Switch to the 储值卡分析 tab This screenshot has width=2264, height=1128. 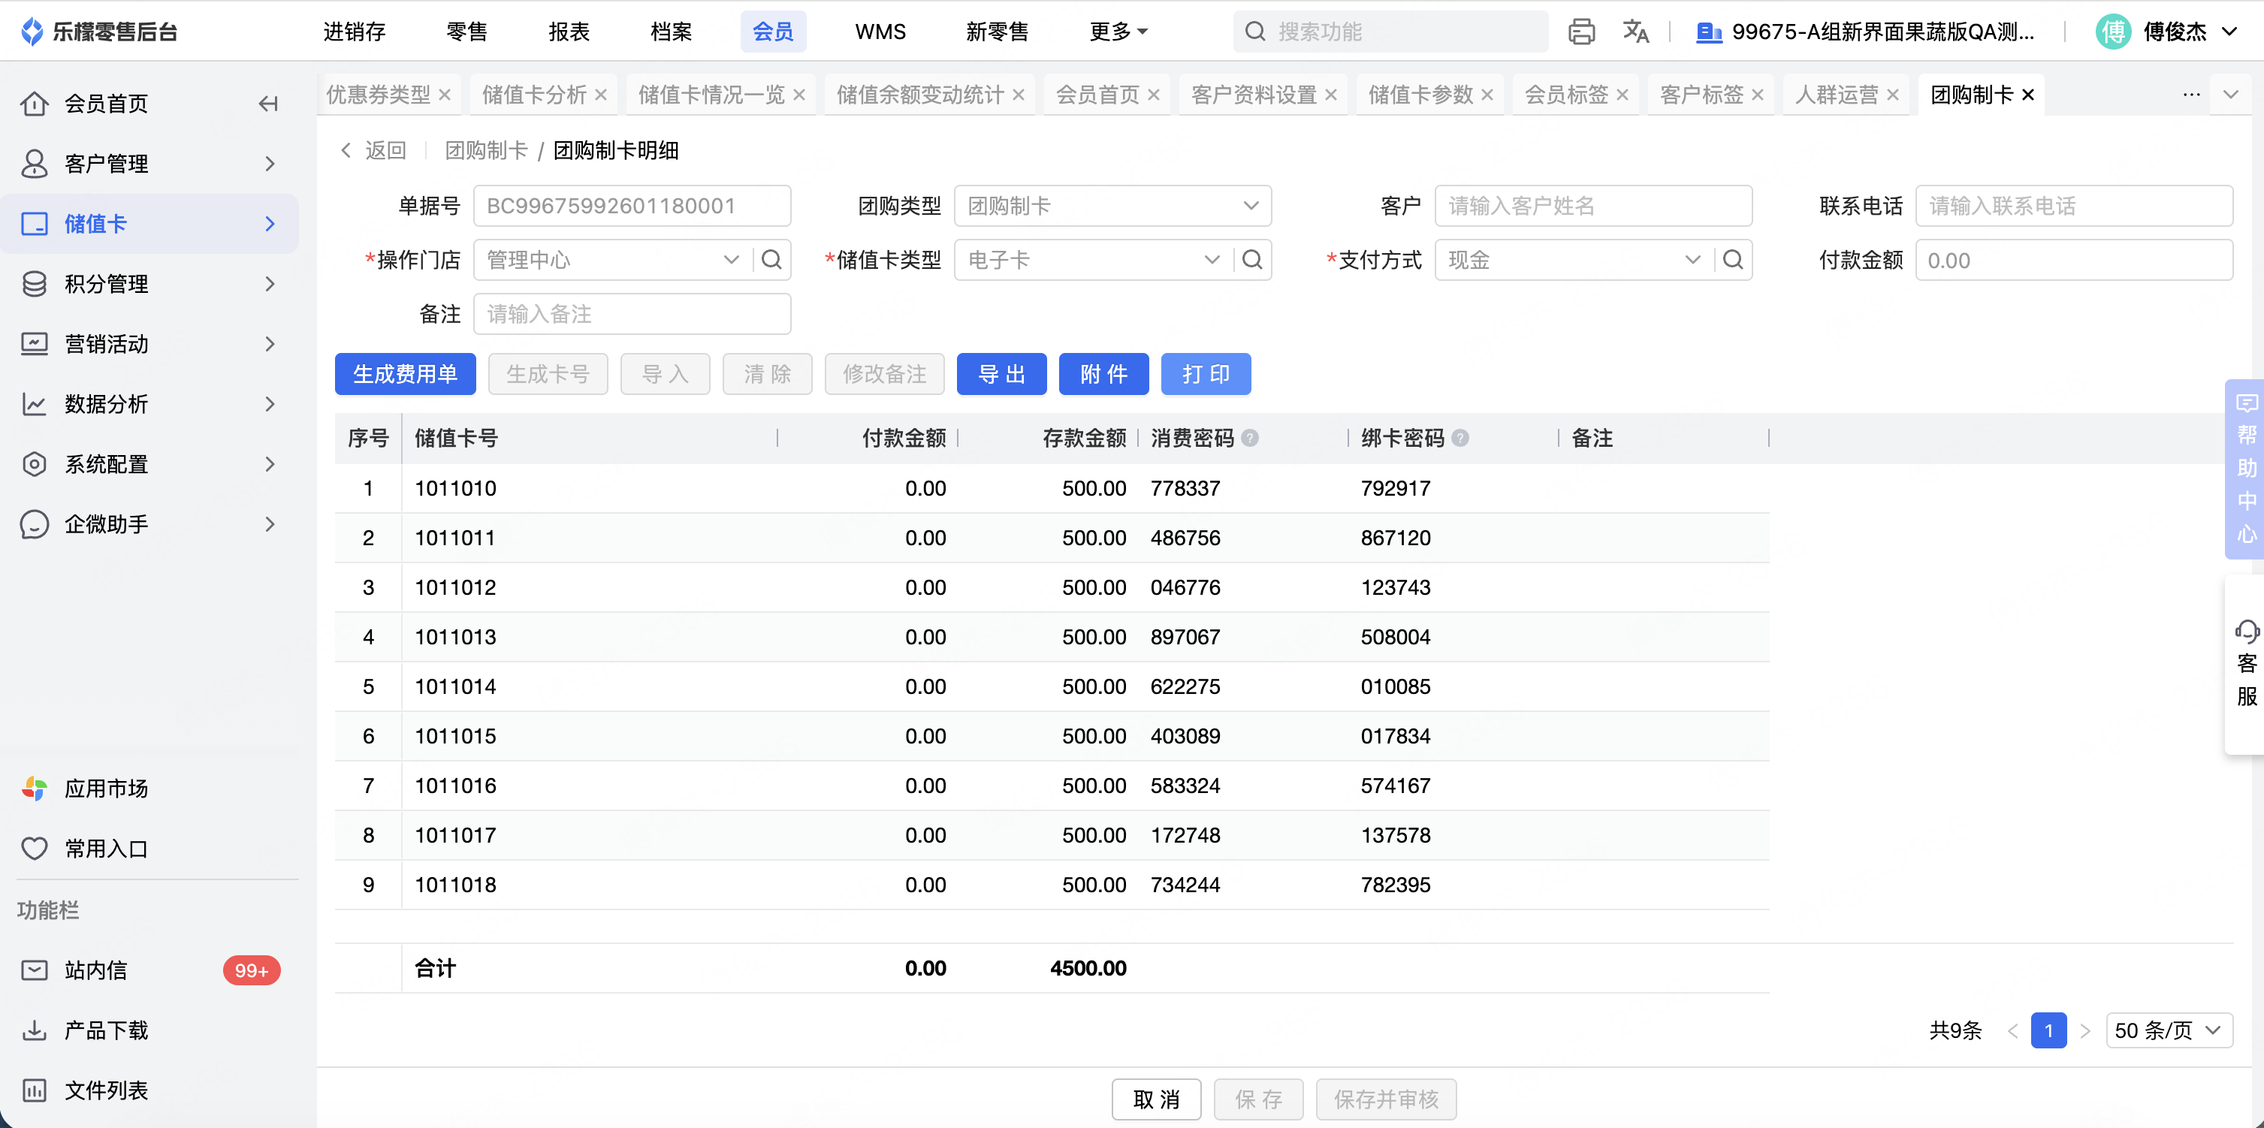click(533, 94)
